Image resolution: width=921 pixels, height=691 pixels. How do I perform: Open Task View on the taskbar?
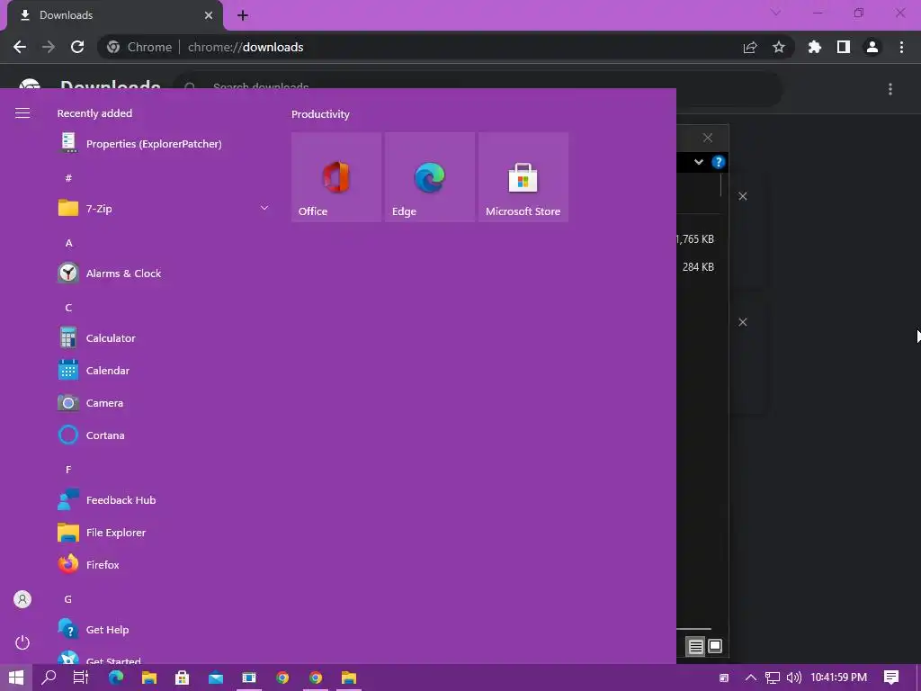click(80, 678)
